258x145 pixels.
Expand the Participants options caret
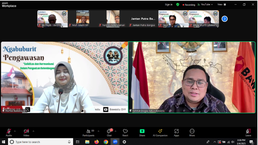point(98,131)
